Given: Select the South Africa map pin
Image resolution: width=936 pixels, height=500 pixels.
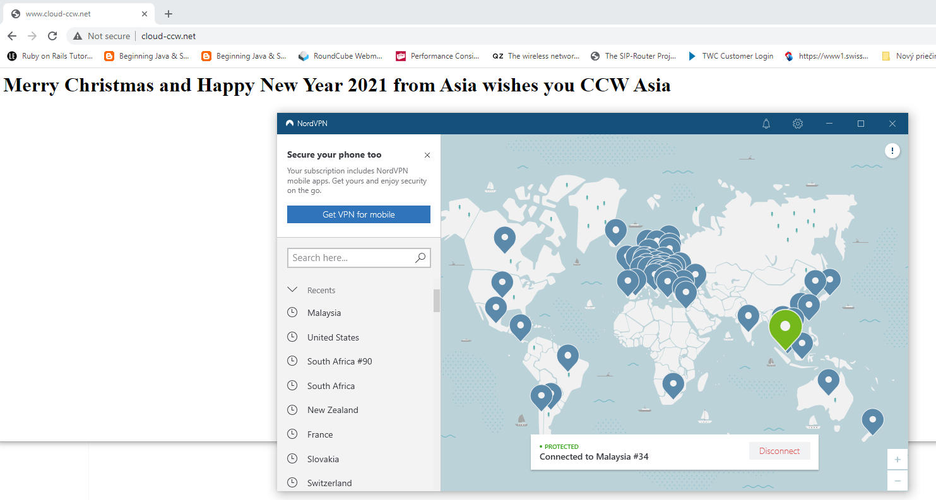Looking at the screenshot, I should (673, 385).
